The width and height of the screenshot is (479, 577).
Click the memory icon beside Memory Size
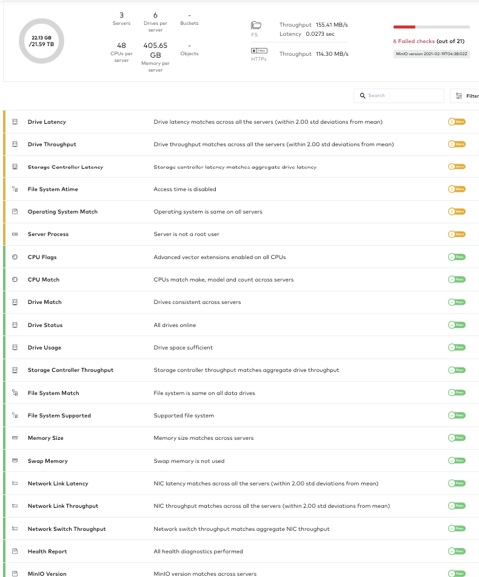(15, 438)
